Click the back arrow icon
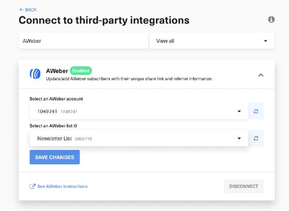Image resolution: width=289 pixels, height=211 pixels. click(21, 10)
